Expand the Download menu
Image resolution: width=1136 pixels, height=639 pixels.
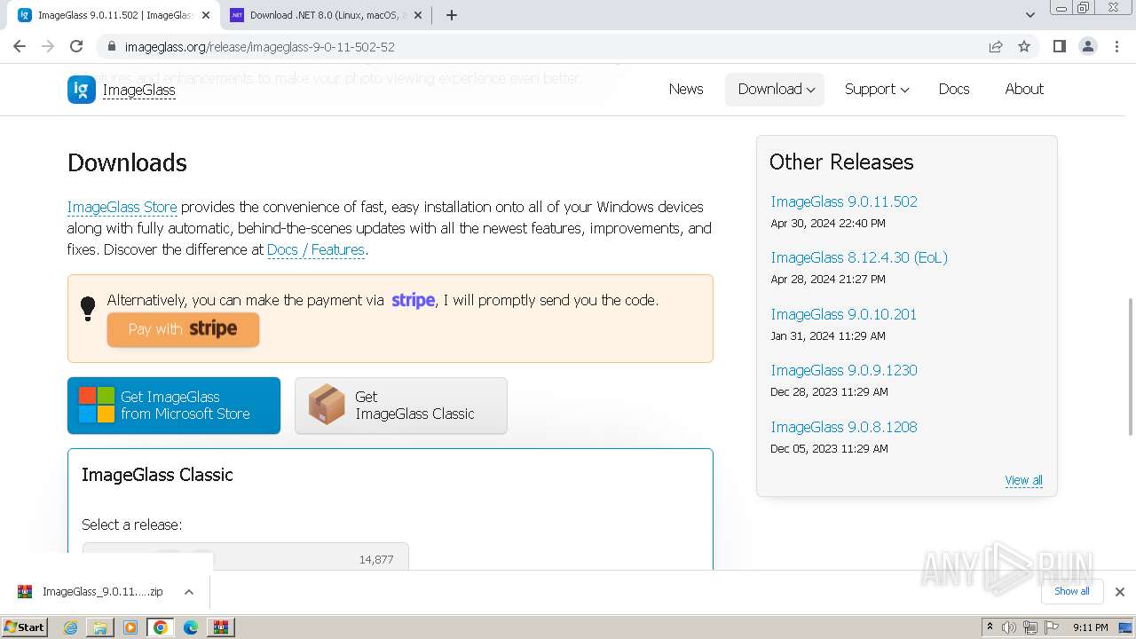click(x=776, y=89)
